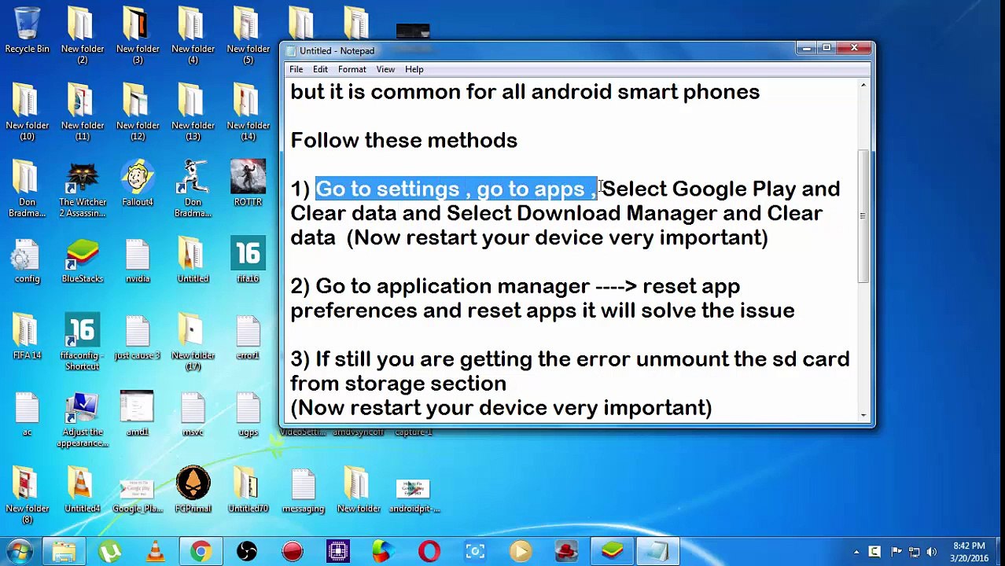Select the Fallout4 desktop icon
The width and height of the screenshot is (1005, 566).
(x=138, y=184)
